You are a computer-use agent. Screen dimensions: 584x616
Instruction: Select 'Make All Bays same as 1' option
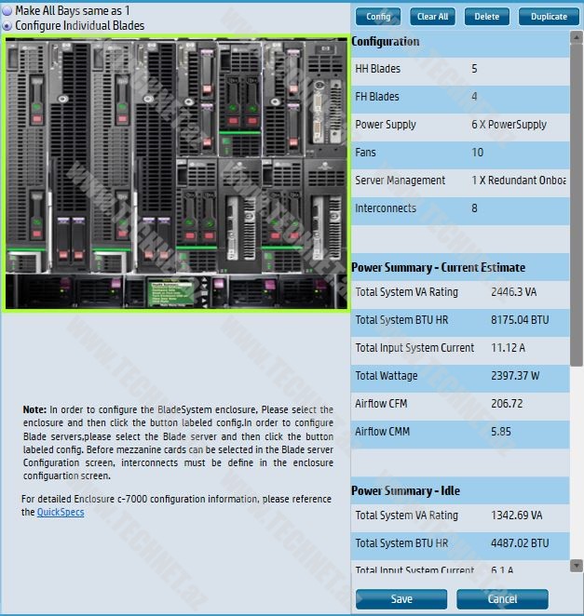[x=8, y=11]
